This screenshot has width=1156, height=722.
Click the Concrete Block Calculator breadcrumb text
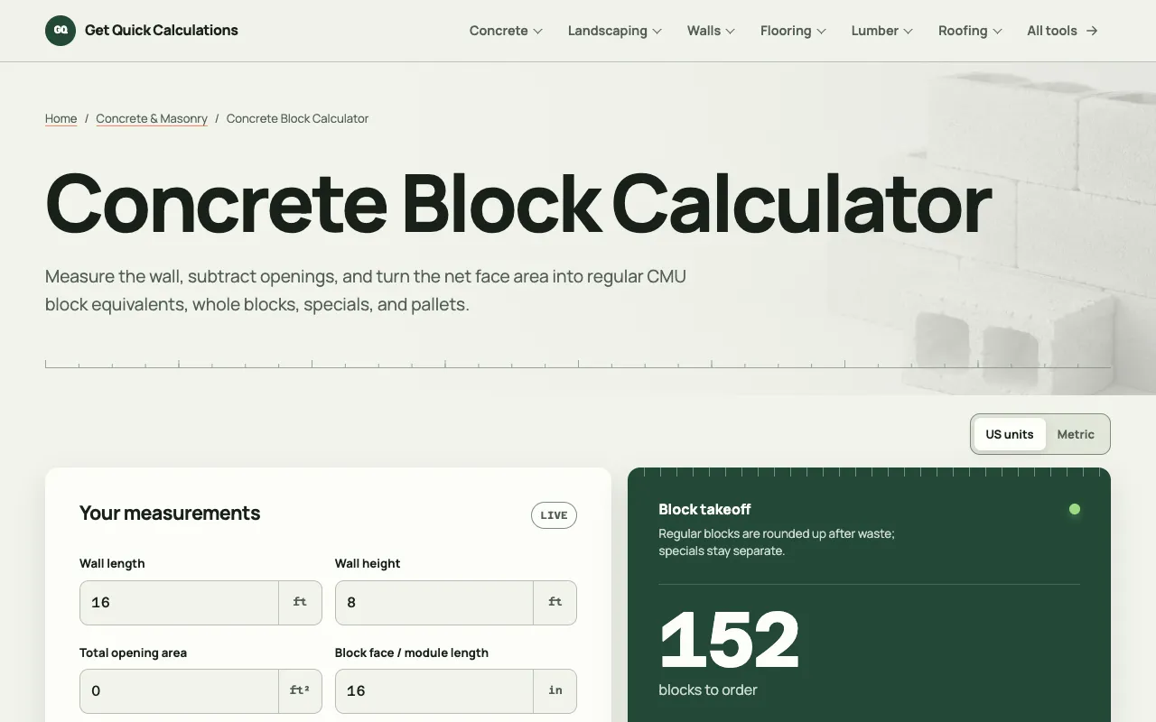pyautogui.click(x=297, y=118)
